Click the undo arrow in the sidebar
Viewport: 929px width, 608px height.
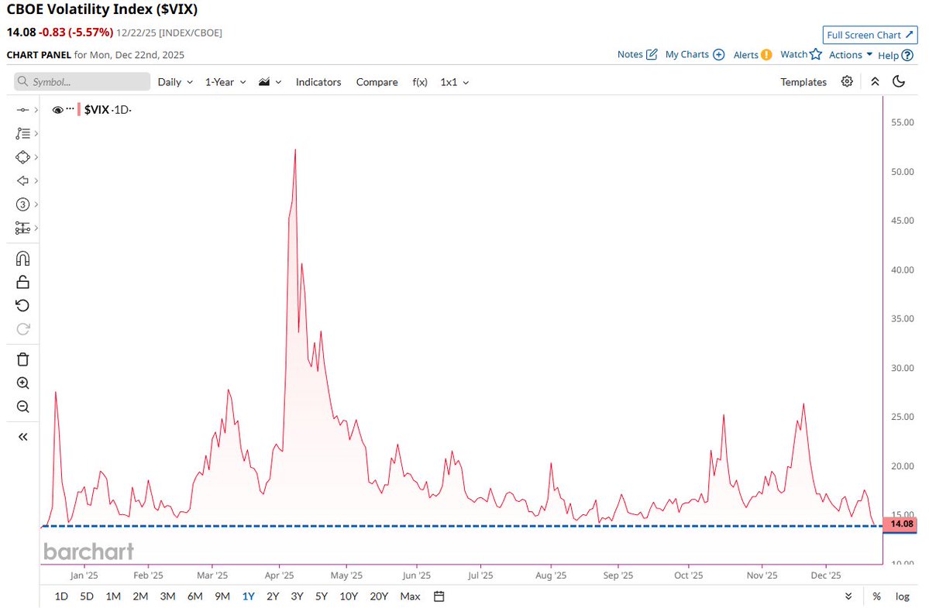click(23, 305)
